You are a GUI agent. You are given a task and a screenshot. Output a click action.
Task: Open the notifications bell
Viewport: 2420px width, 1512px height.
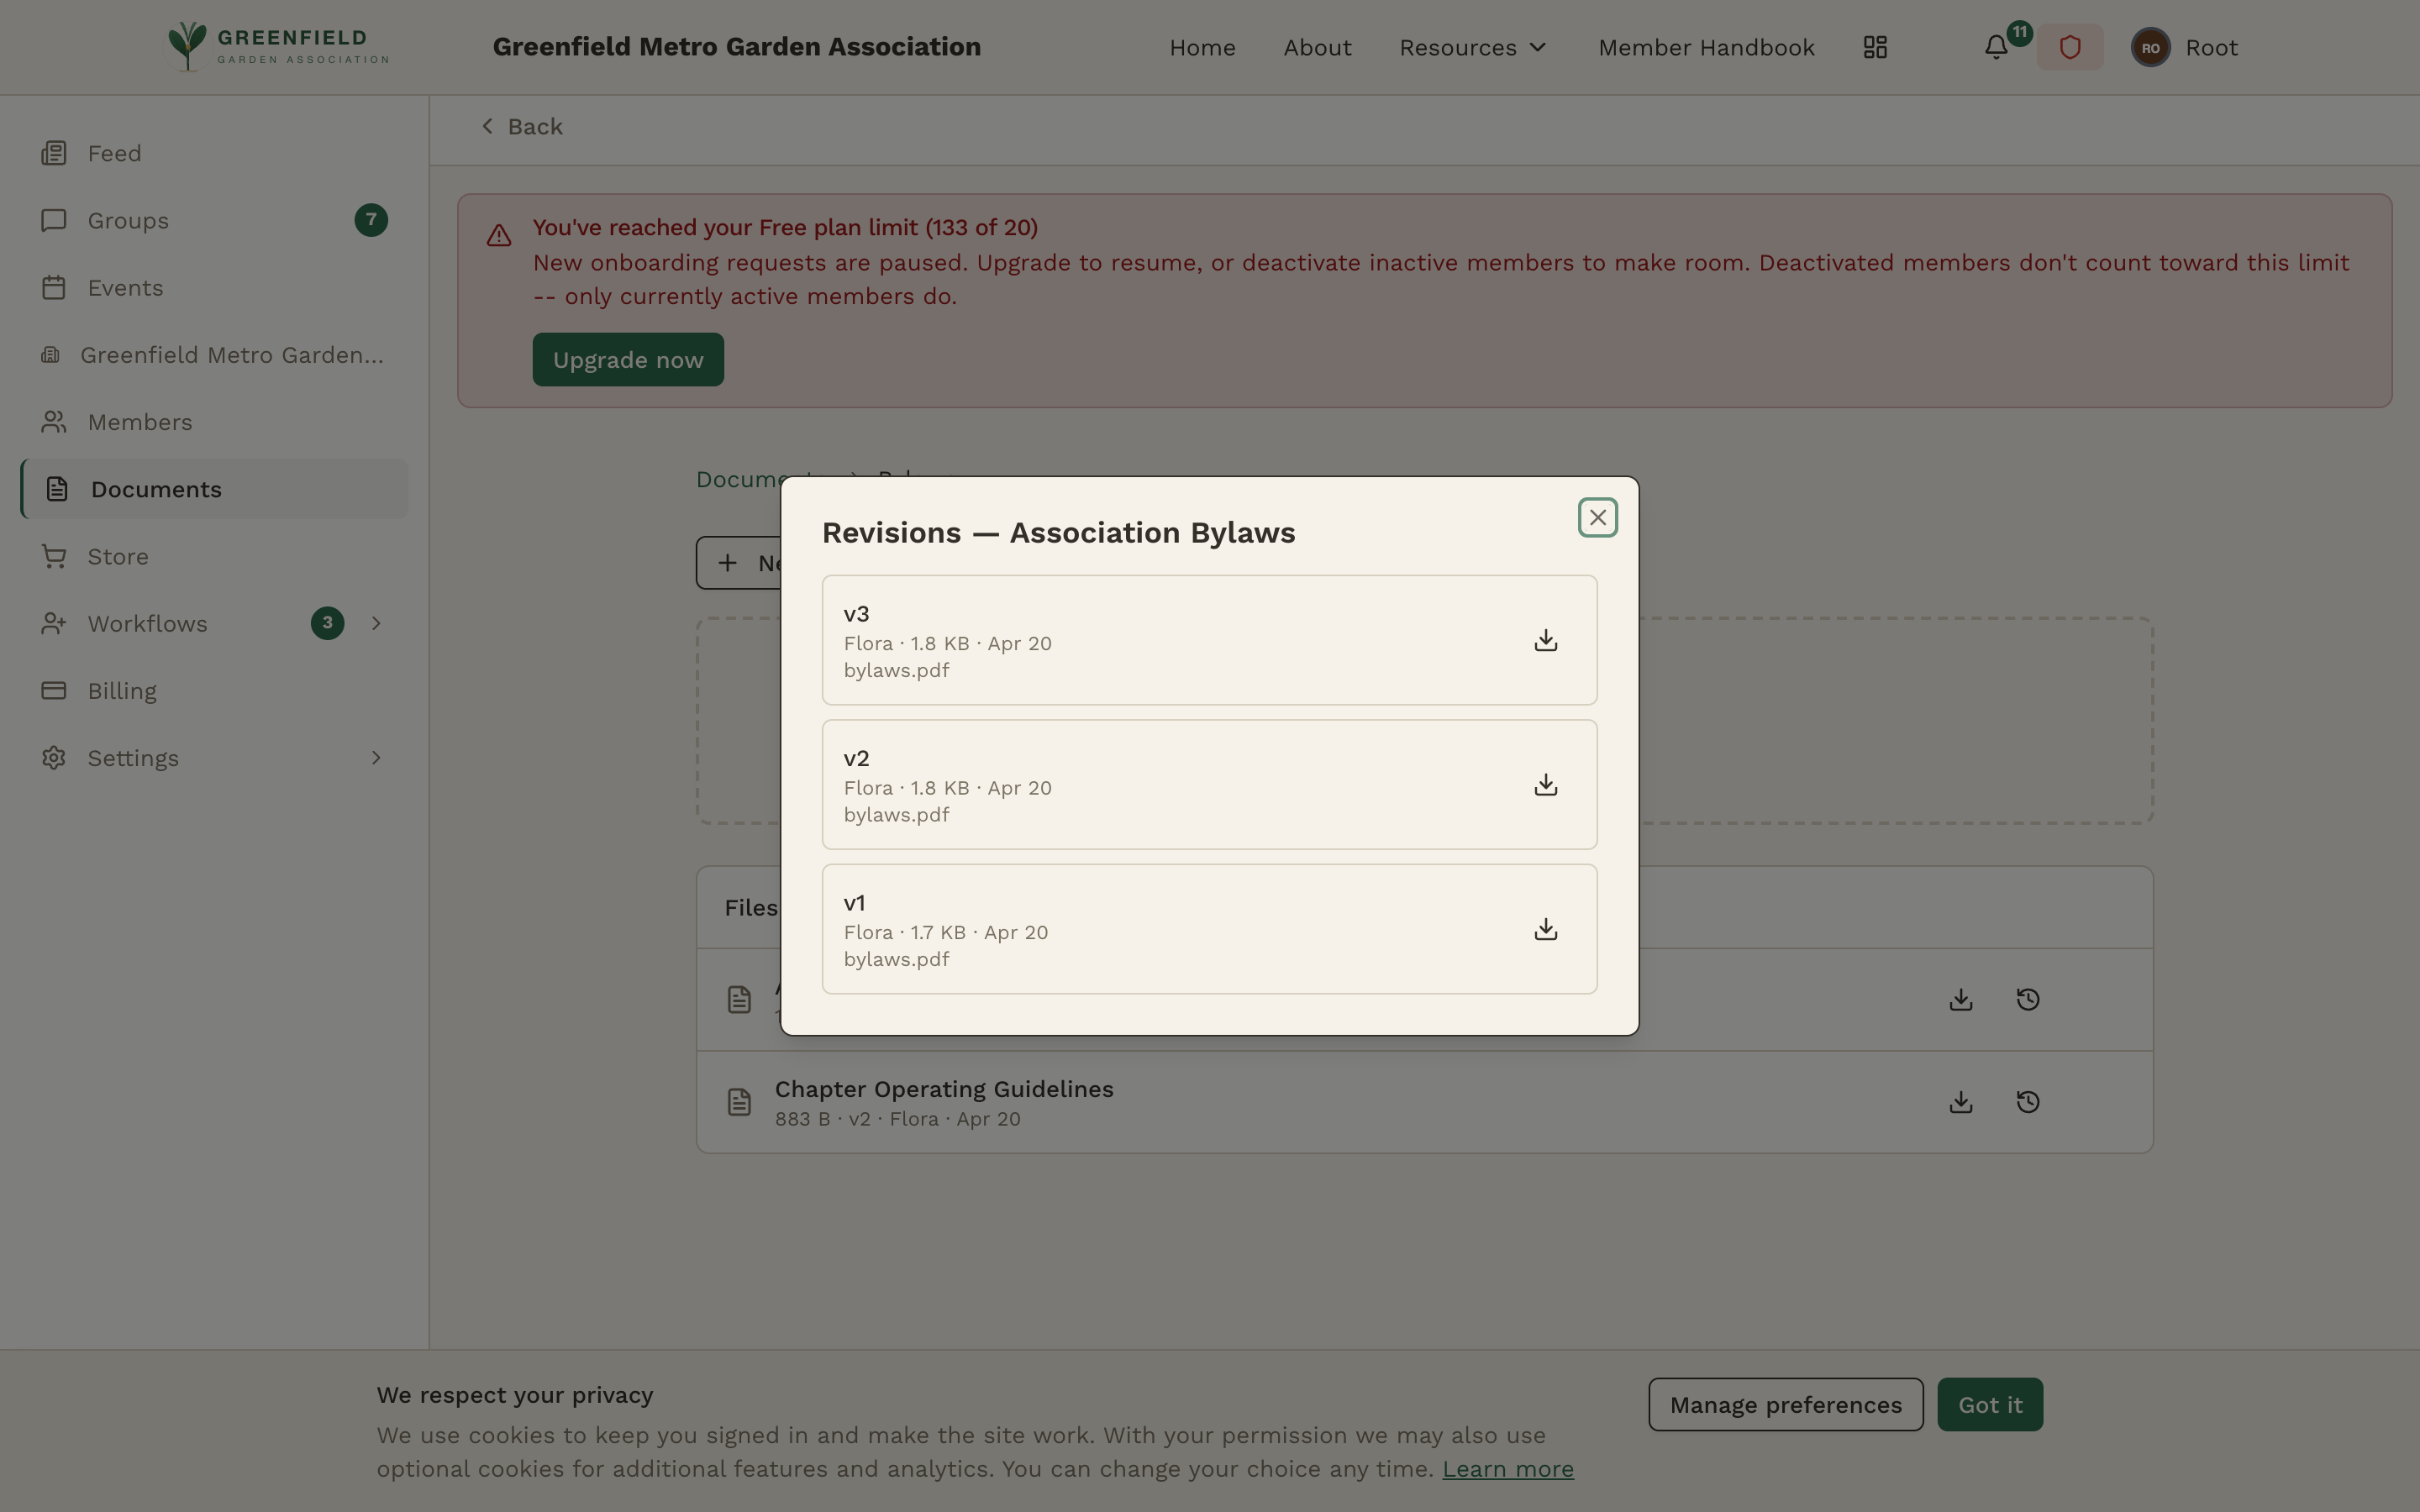tap(1996, 47)
